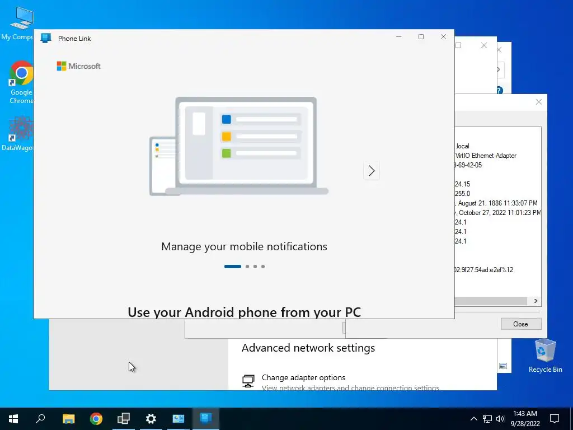This screenshot has height=430, width=573.
Task: Open taskbar search magnifier
Action: pyautogui.click(x=40, y=419)
